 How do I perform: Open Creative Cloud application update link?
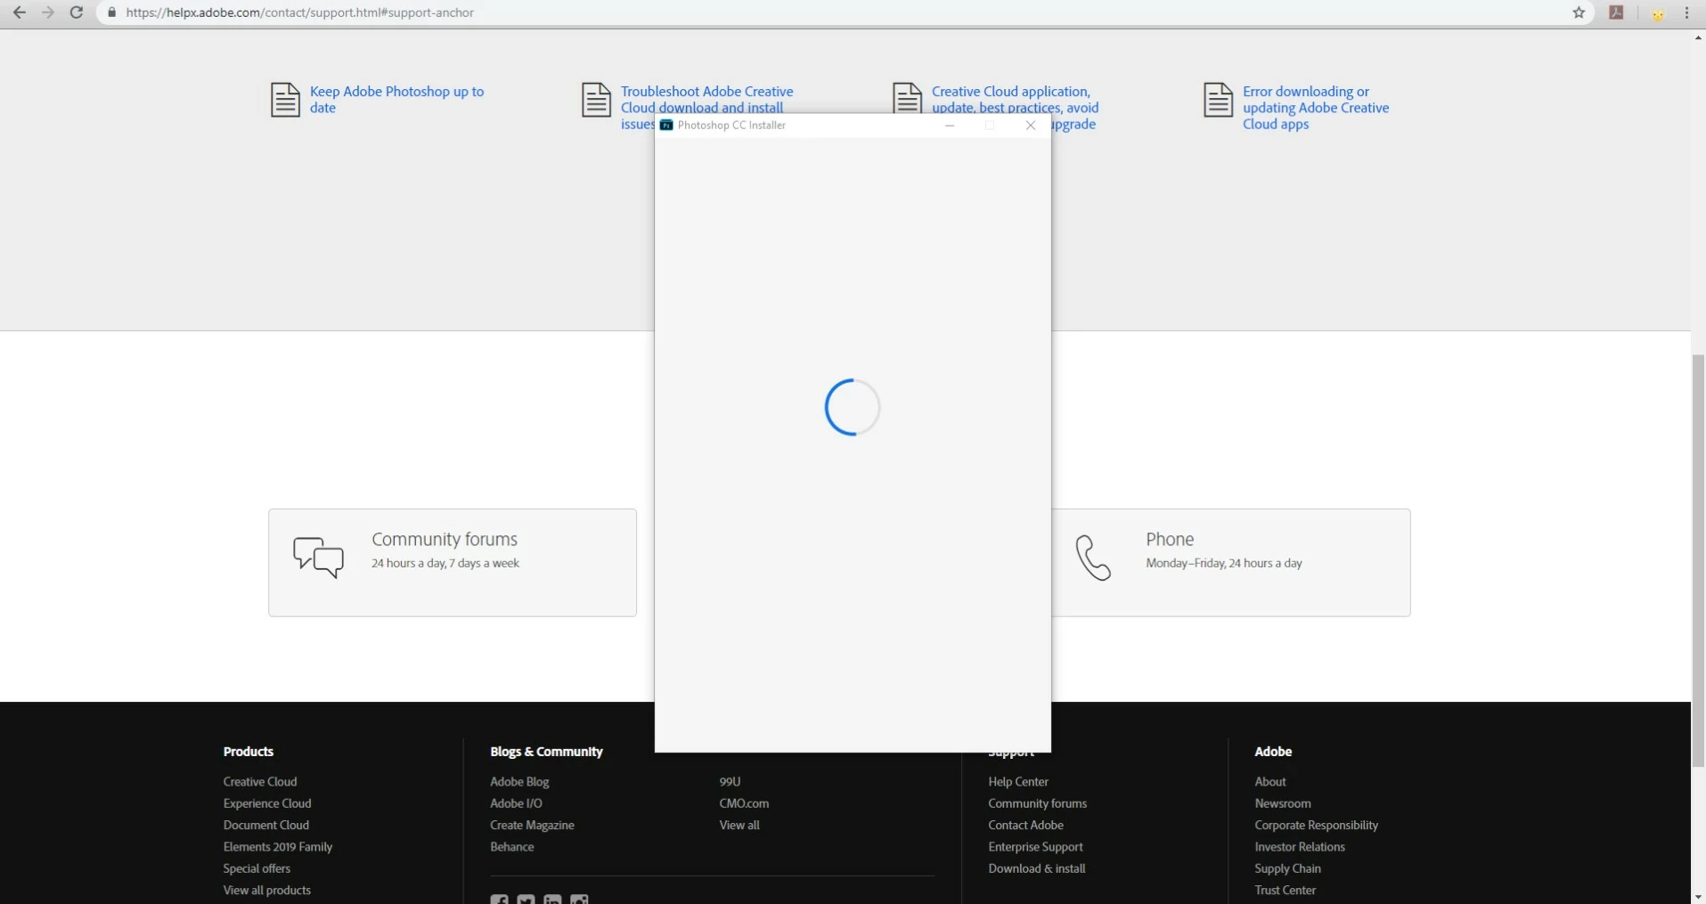point(1015,100)
